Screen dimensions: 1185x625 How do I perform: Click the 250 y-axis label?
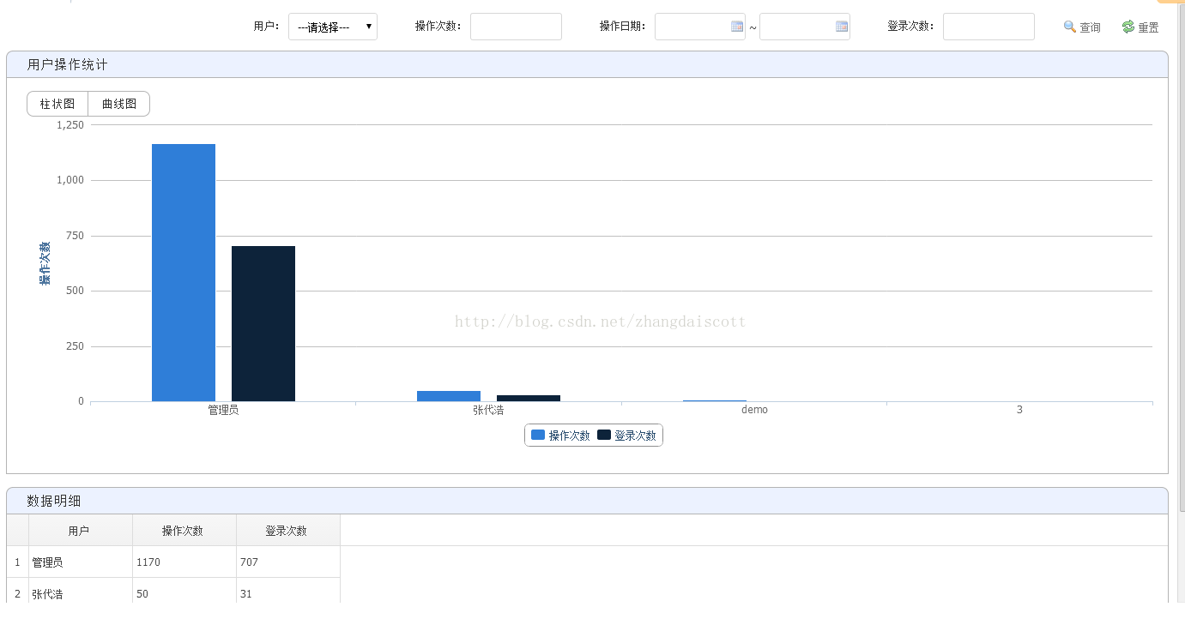[x=76, y=346]
